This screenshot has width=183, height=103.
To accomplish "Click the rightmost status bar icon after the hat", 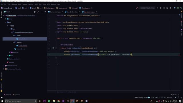I will click(181, 98).
